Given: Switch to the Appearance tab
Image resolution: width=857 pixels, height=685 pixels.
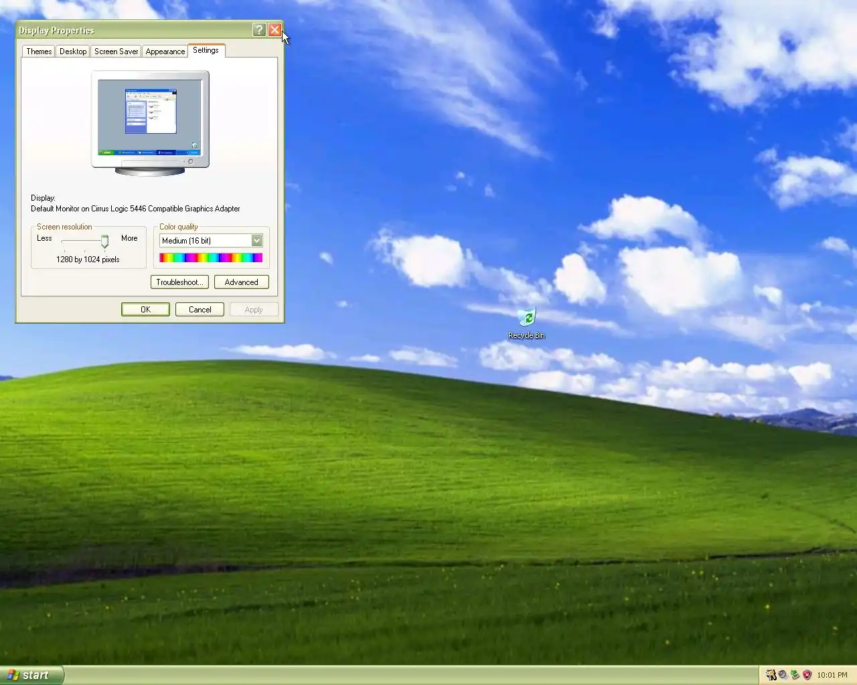Looking at the screenshot, I should tap(165, 52).
